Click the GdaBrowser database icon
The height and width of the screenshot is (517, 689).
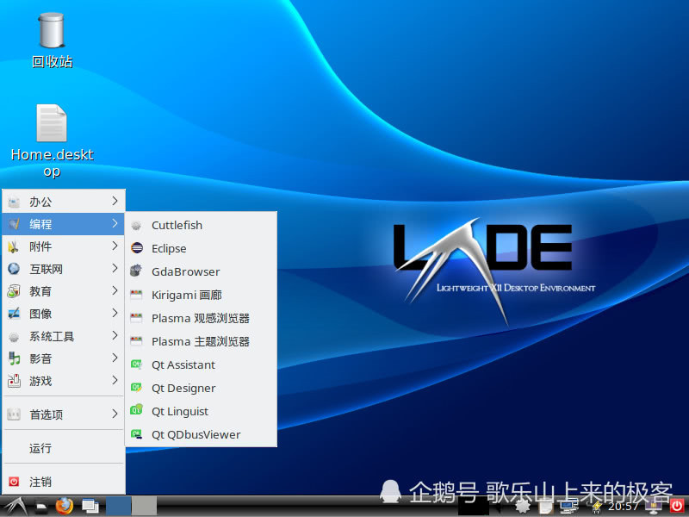[x=136, y=271]
